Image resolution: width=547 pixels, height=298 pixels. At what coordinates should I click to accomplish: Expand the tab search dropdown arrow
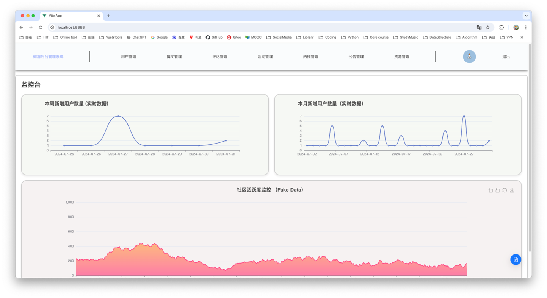coord(526,16)
